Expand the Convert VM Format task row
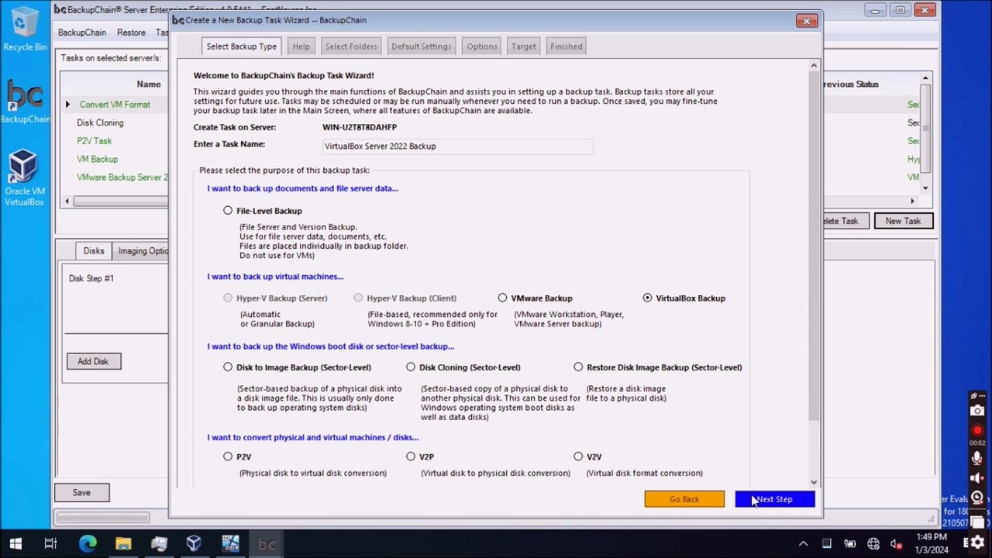 (67, 105)
